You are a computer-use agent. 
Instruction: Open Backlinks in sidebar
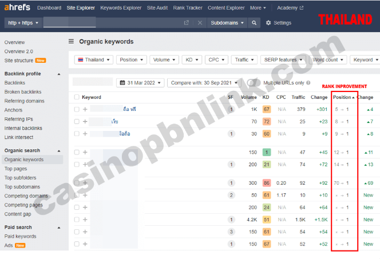[15, 83]
